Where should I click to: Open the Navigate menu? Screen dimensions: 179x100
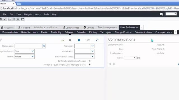(x=28, y=14)
